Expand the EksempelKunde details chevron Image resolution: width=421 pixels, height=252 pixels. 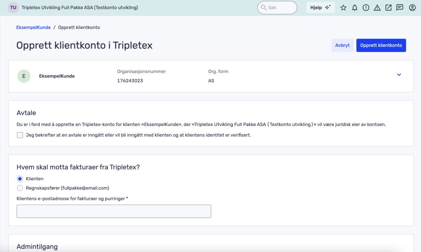click(399, 75)
